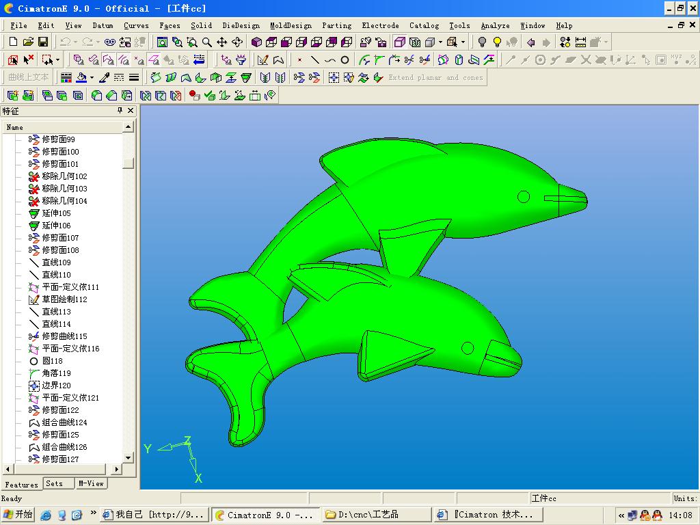This screenshot has width=700, height=525.
Task: Click the eyedropper attribute pick icon
Action: (x=104, y=78)
